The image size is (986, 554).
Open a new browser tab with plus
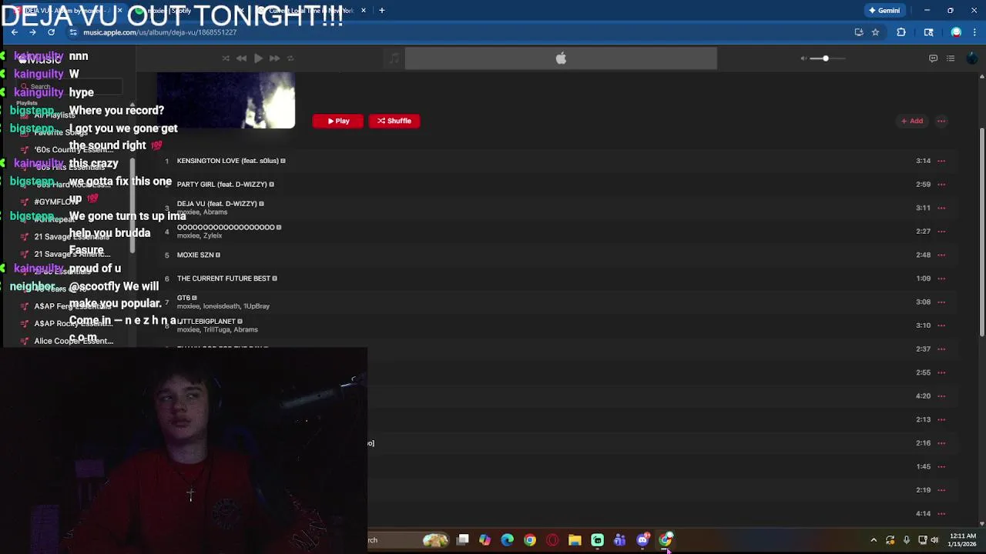coord(381,11)
